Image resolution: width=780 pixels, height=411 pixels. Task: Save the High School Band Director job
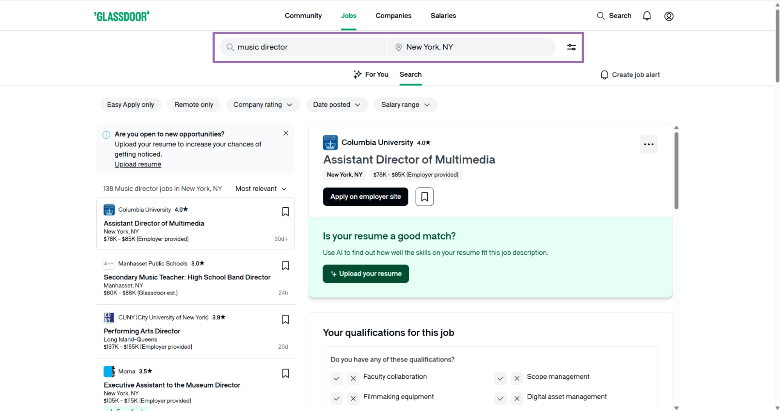(285, 265)
